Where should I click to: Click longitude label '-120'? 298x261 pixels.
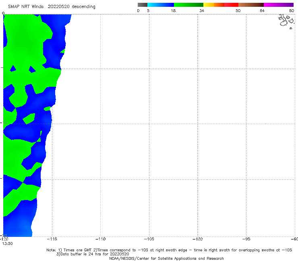(4, 239)
